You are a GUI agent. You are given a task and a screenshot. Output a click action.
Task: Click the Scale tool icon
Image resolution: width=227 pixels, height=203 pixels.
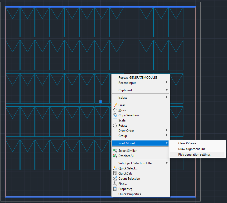[115, 120]
